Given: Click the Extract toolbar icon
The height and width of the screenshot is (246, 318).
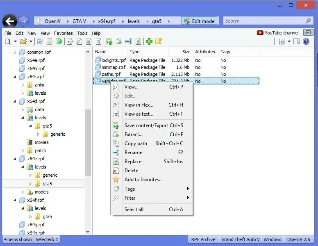Looking at the screenshot, I should 119,41.
